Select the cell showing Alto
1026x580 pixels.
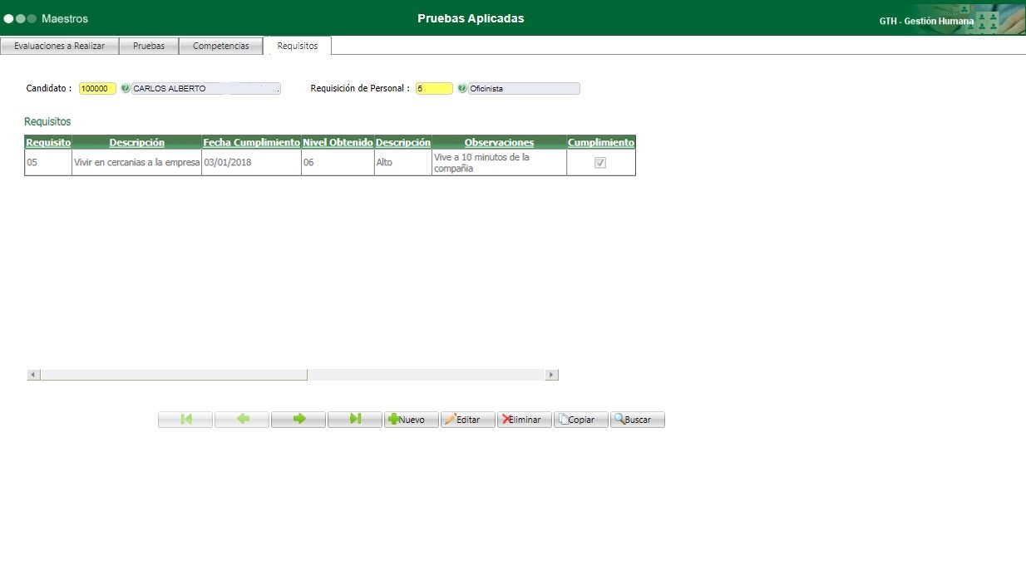(x=403, y=163)
